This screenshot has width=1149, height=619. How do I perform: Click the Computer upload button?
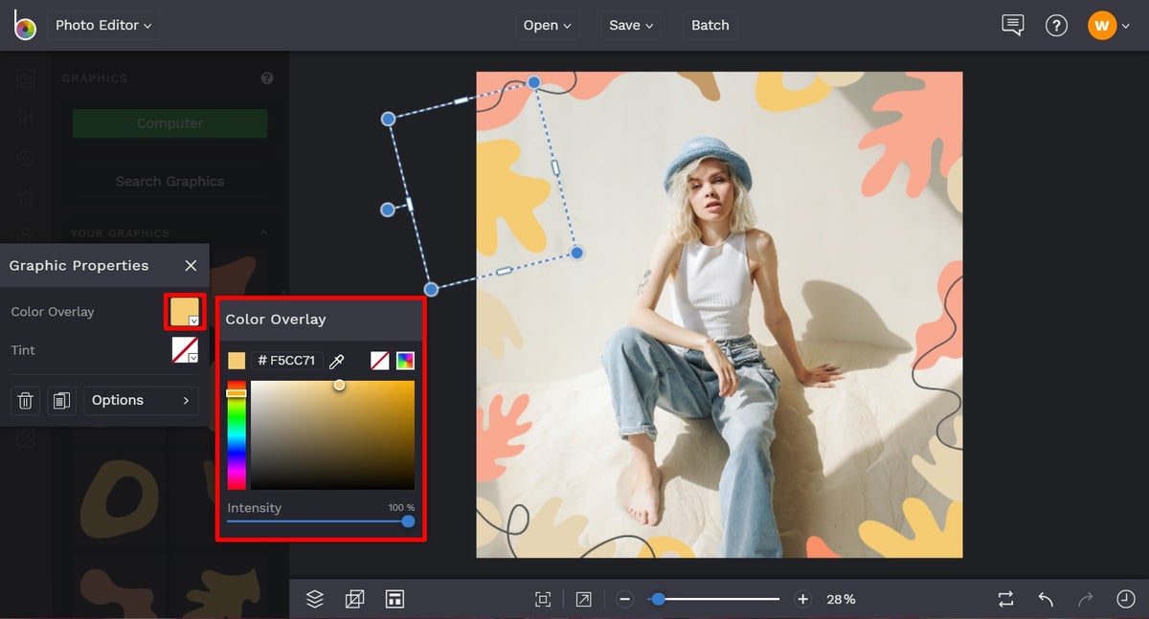click(x=169, y=122)
